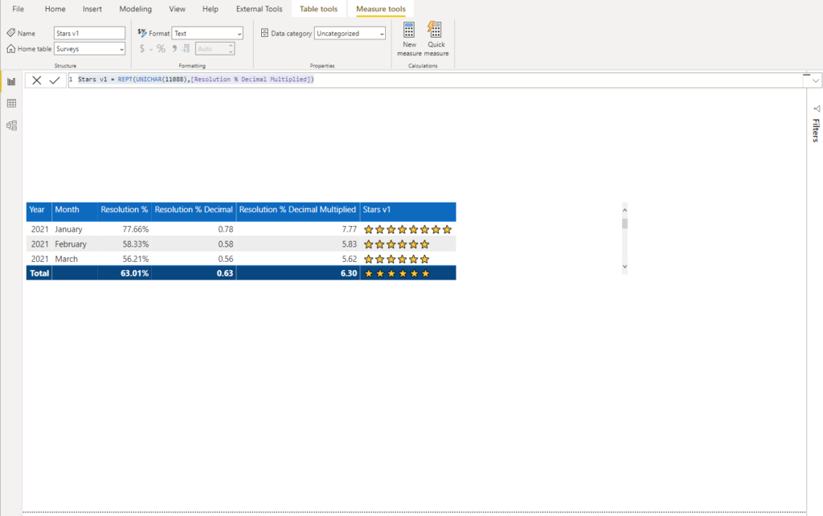Click the table scrollbar thumb
The width and height of the screenshot is (823, 516).
point(624,223)
